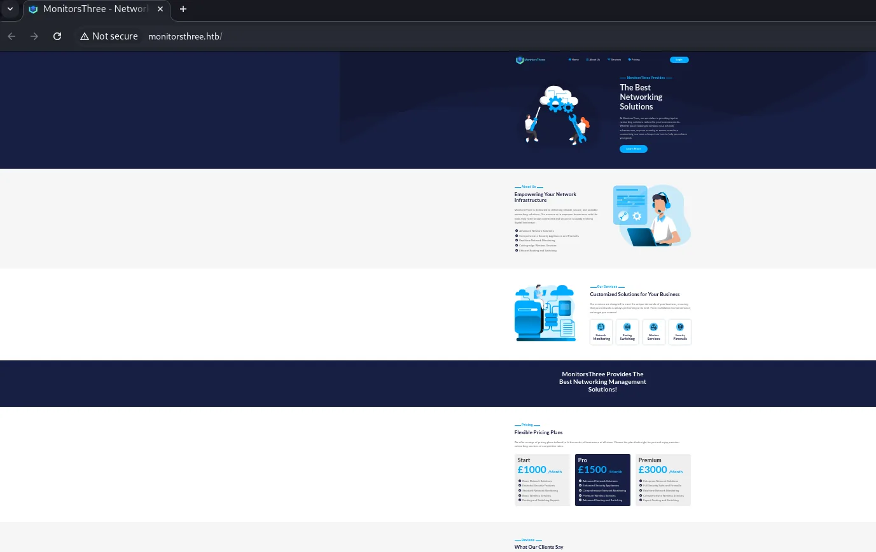The width and height of the screenshot is (876, 552).
Task: Select the Security Firewalls service card
Action: click(x=680, y=332)
